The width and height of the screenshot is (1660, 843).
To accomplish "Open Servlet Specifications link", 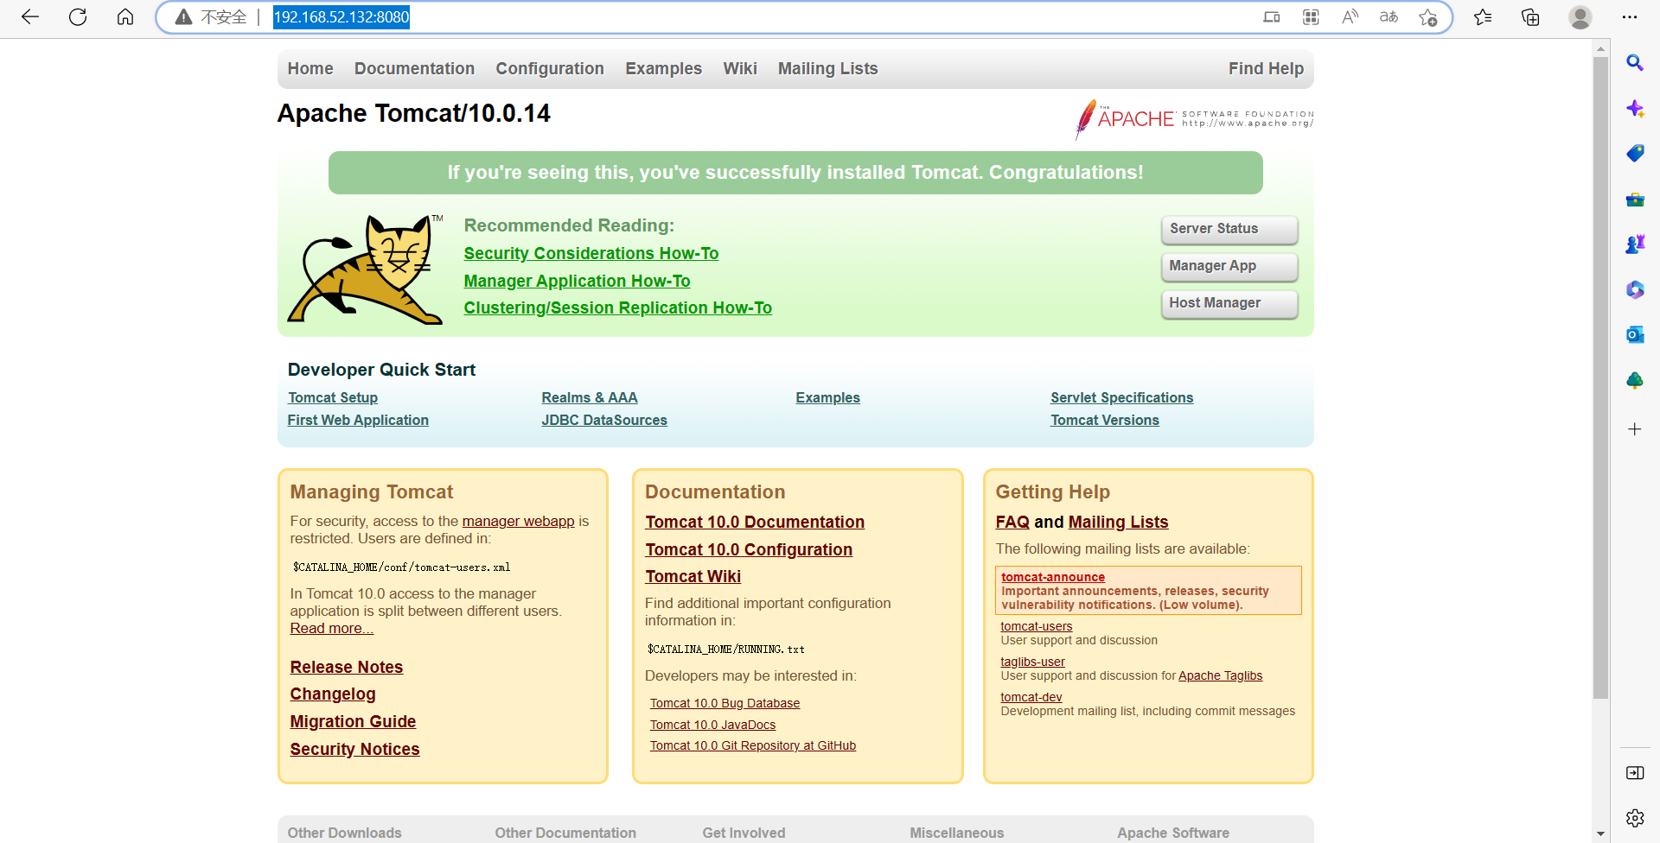I will [x=1121, y=397].
